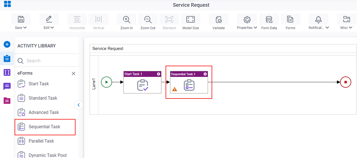Collapse the Activity Library panel arrow
The height and width of the screenshot is (158, 357).
click(79, 105)
